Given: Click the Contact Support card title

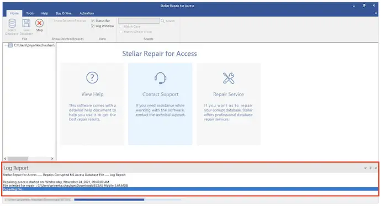Looking at the screenshot, I should 160,94.
